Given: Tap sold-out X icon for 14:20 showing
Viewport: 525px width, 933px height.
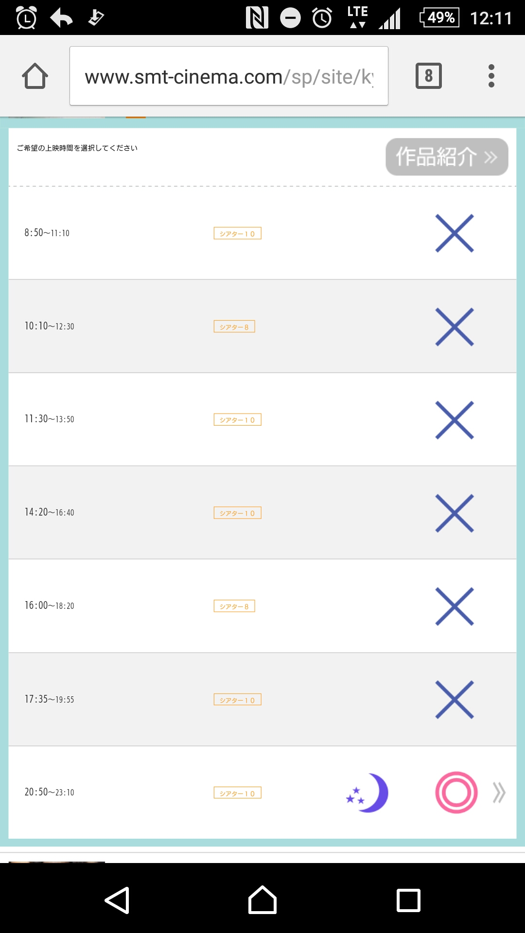Looking at the screenshot, I should (454, 513).
